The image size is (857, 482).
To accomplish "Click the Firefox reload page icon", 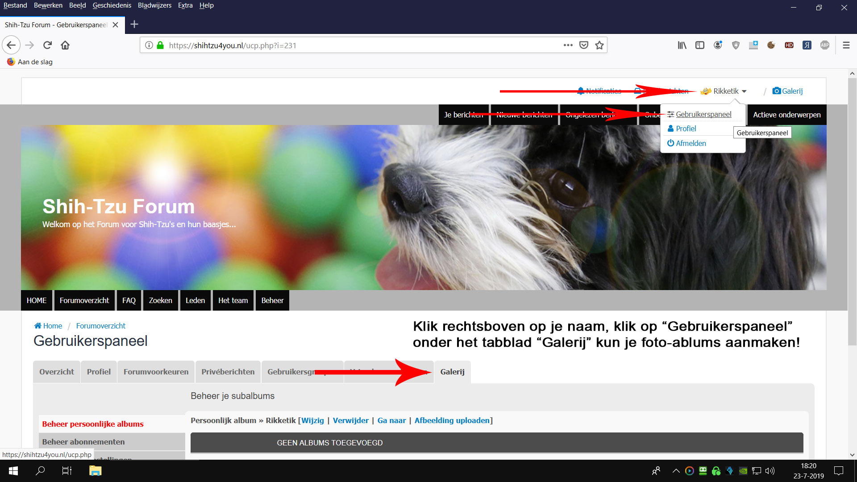I will (47, 45).
